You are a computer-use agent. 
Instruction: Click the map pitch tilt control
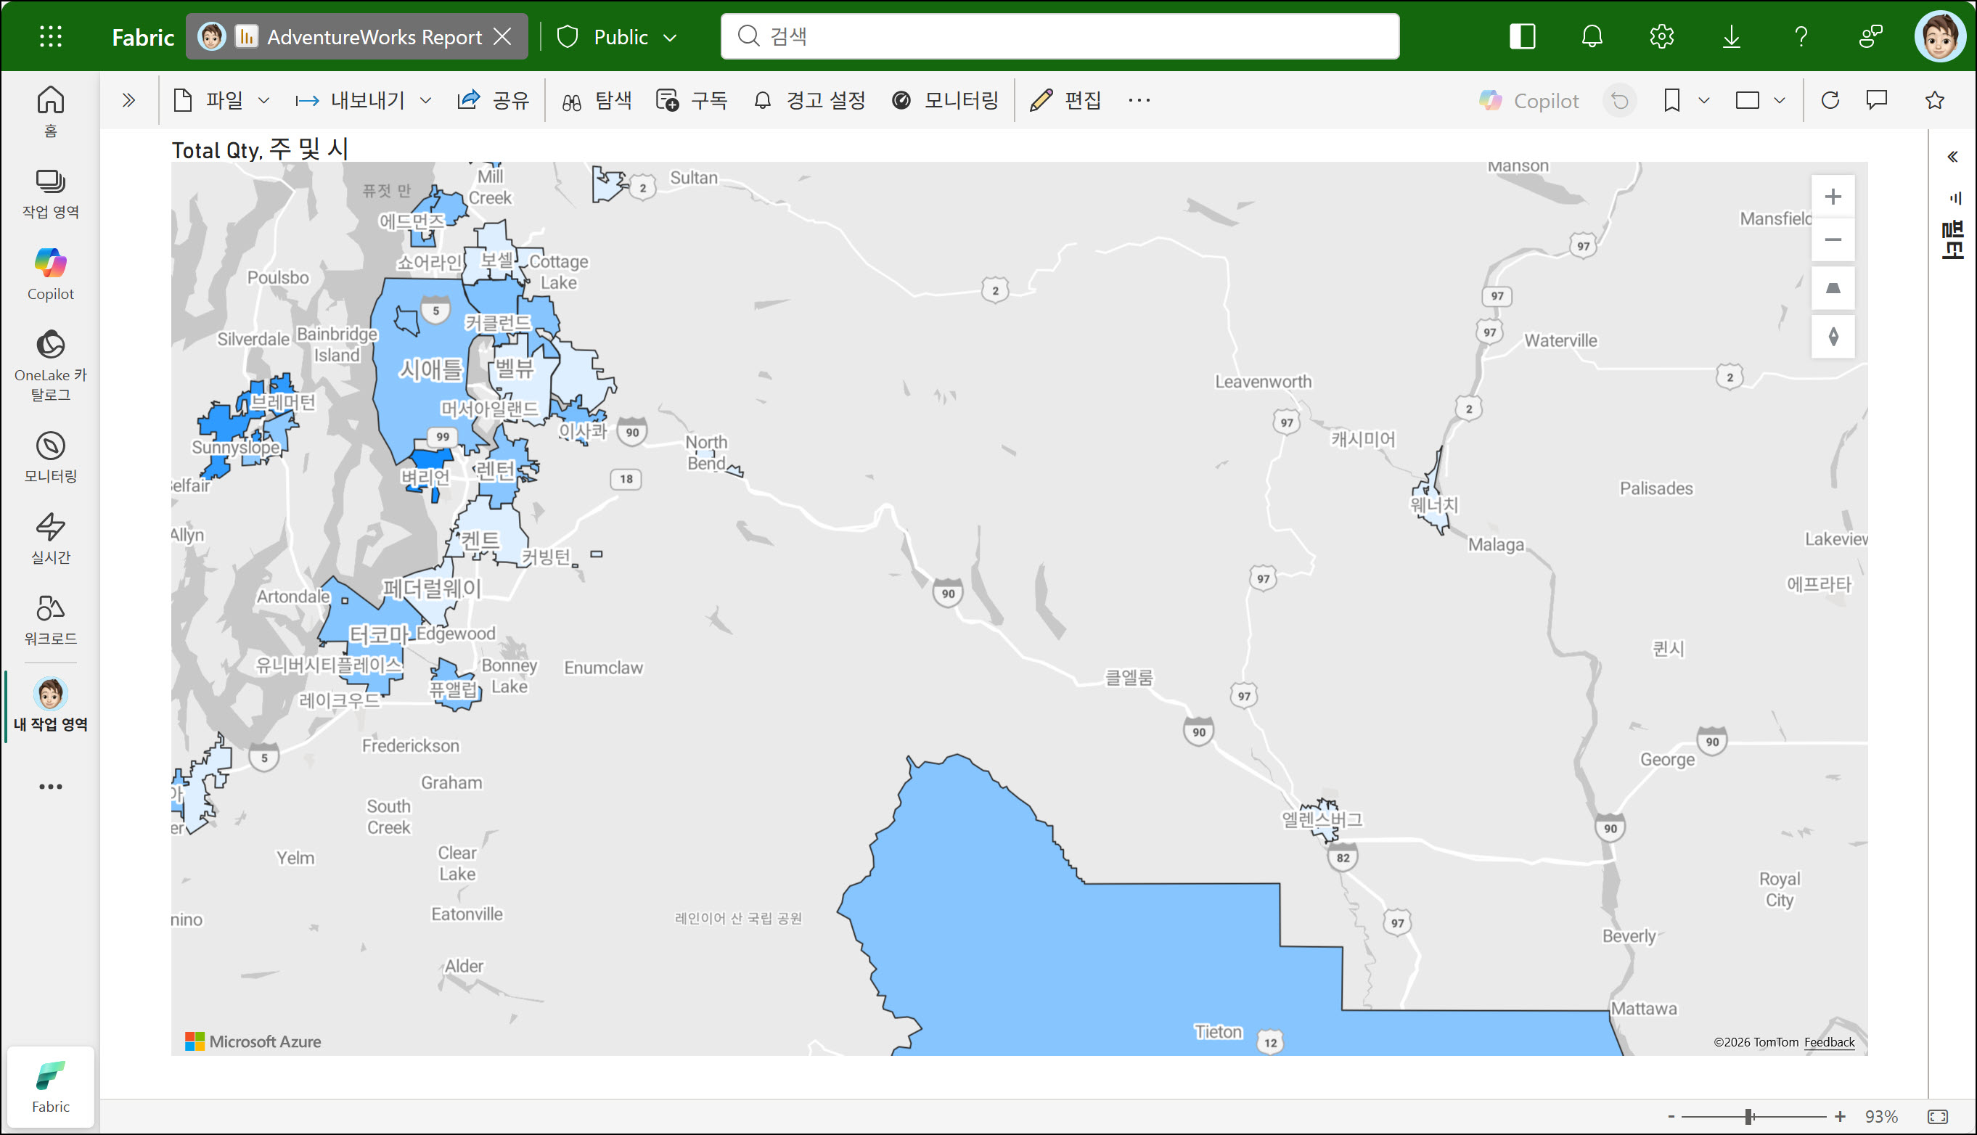click(x=1832, y=290)
